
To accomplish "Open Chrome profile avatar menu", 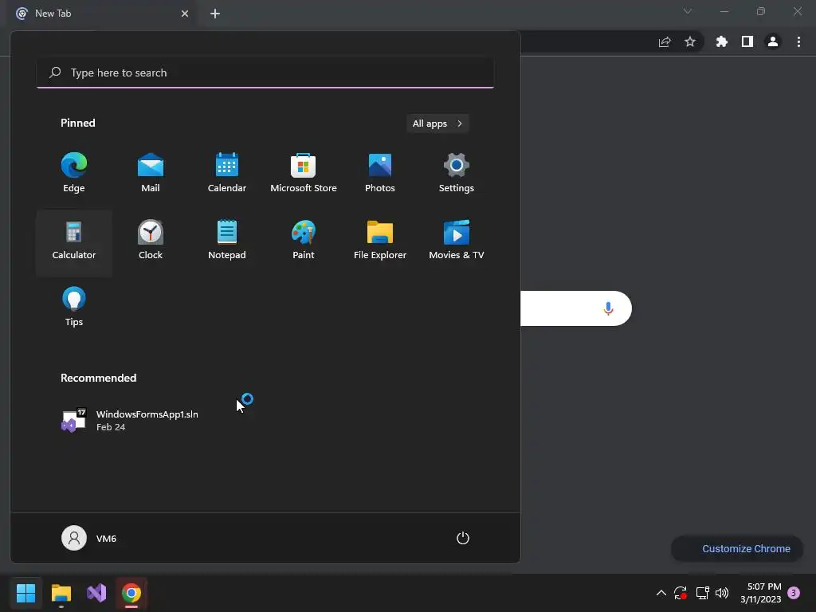I will [x=773, y=41].
